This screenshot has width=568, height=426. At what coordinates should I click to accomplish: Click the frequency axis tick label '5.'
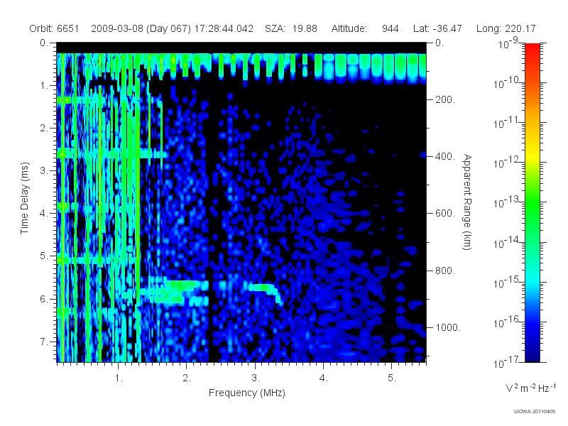click(x=392, y=378)
